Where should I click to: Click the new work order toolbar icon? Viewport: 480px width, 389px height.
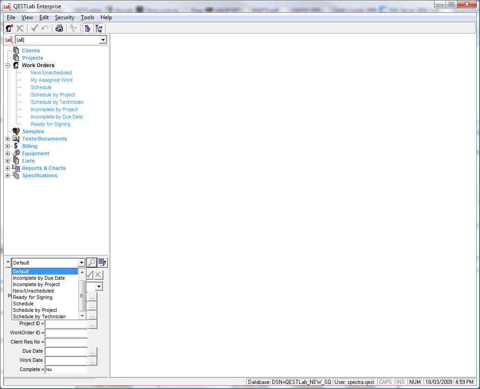point(9,28)
